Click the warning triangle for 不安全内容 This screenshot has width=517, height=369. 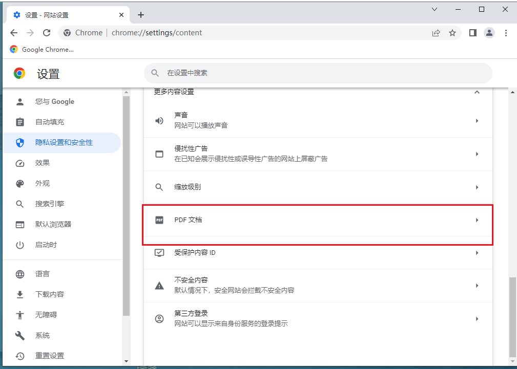point(159,285)
